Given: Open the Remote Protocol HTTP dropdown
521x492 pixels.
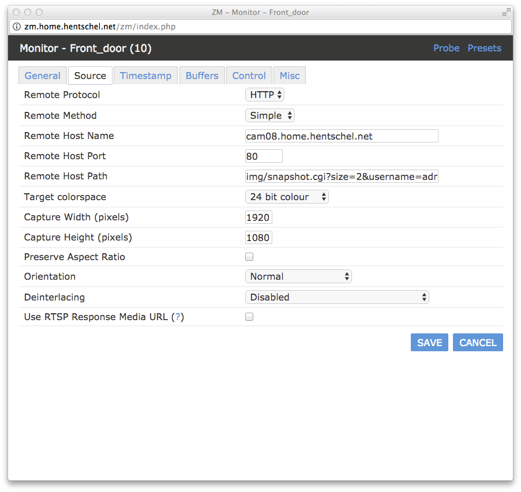Looking at the screenshot, I should (265, 95).
